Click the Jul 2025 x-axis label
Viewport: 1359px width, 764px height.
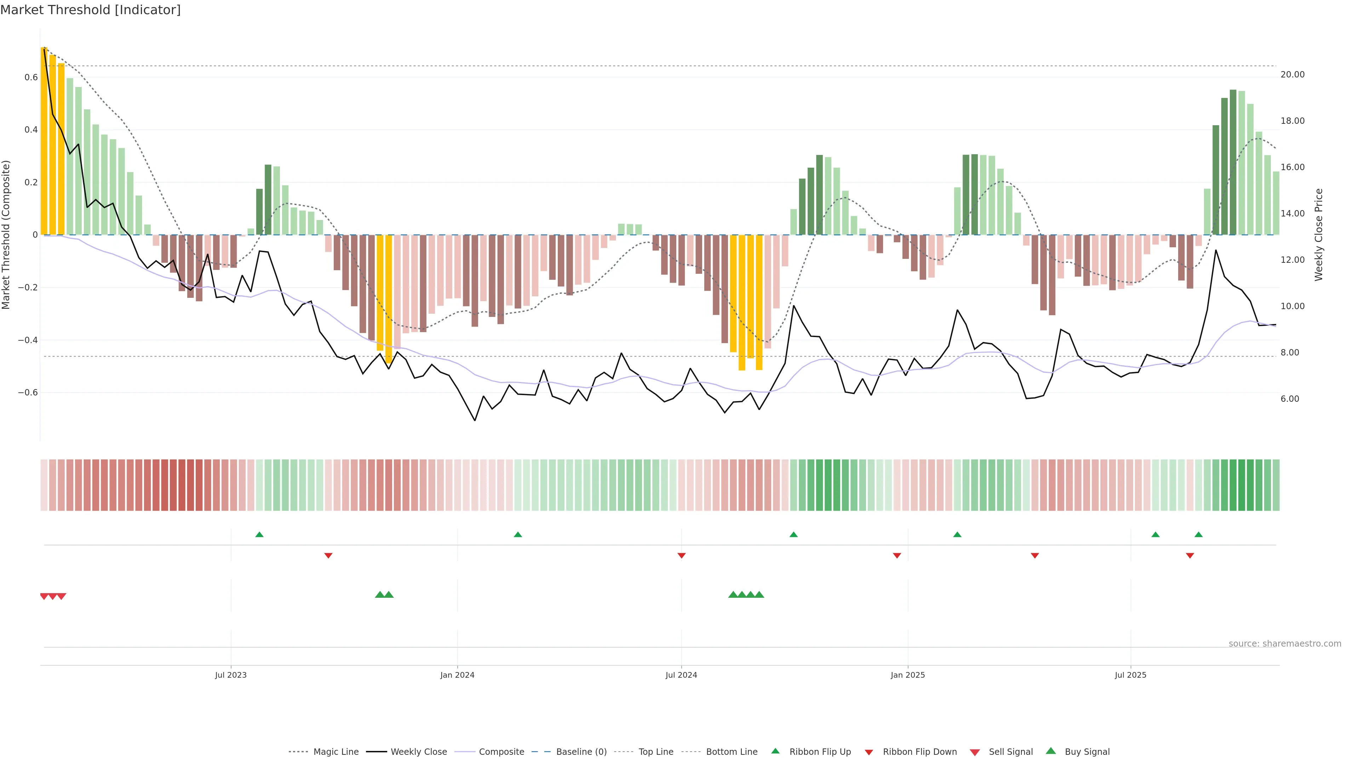point(1130,675)
